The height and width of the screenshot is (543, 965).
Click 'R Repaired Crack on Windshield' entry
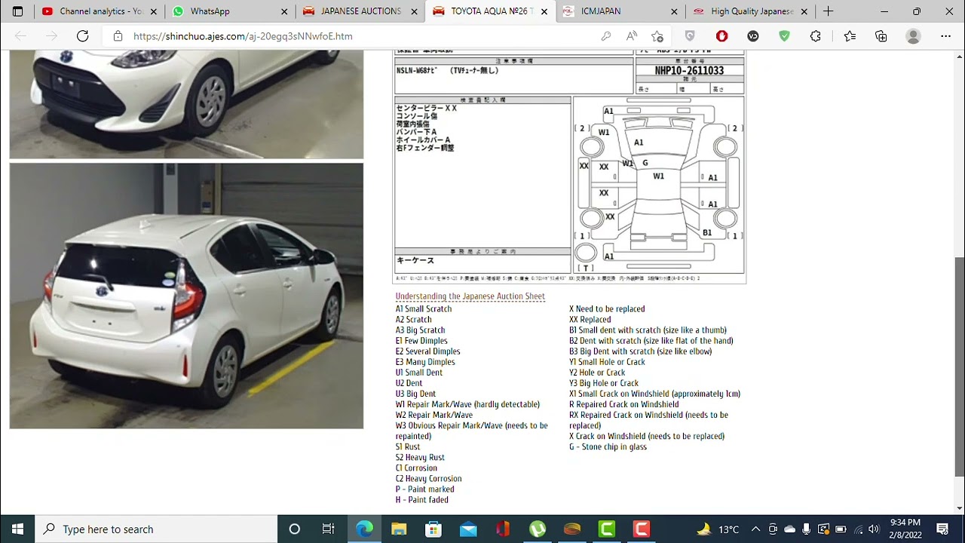point(623,404)
